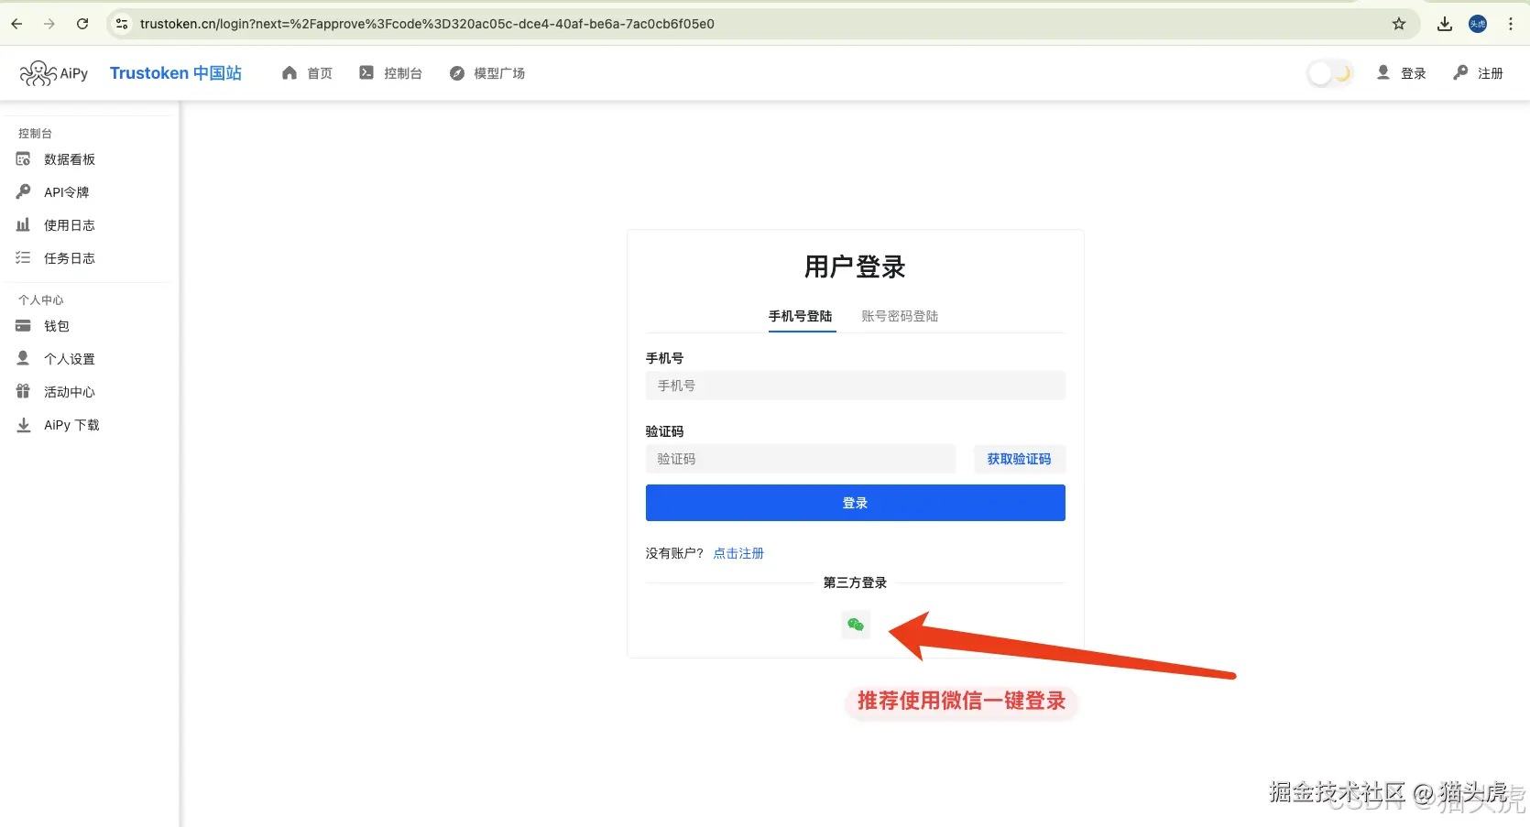This screenshot has height=827, width=1530.
Task: Select the API令牌 sidebar item
Action: (66, 191)
